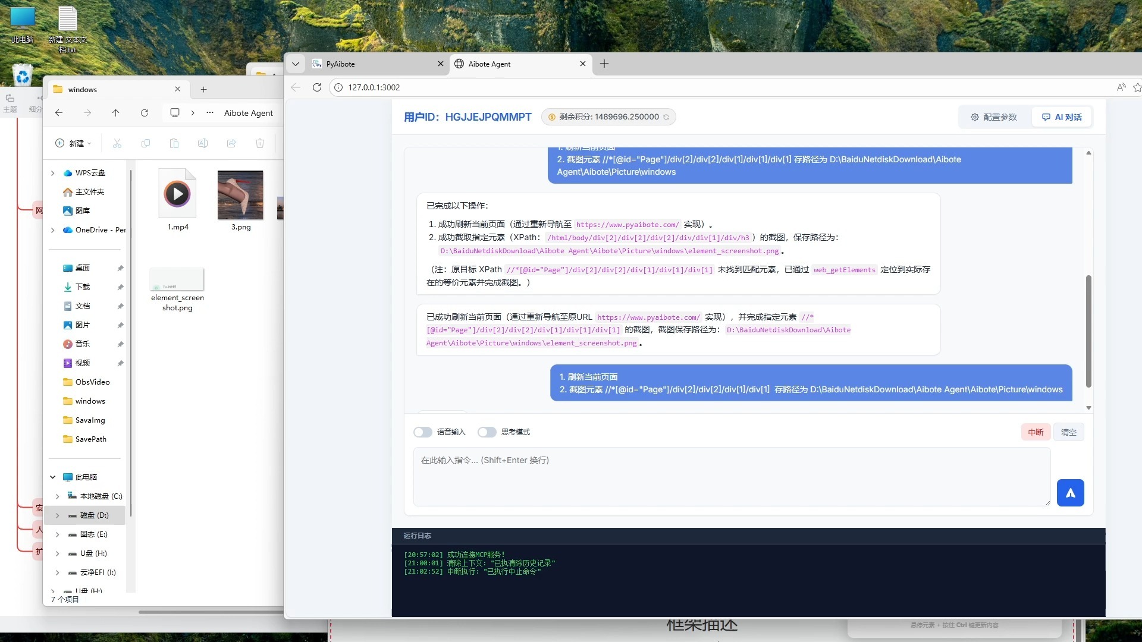Click the browser page reload icon
The width and height of the screenshot is (1142, 642).
pos(317,87)
